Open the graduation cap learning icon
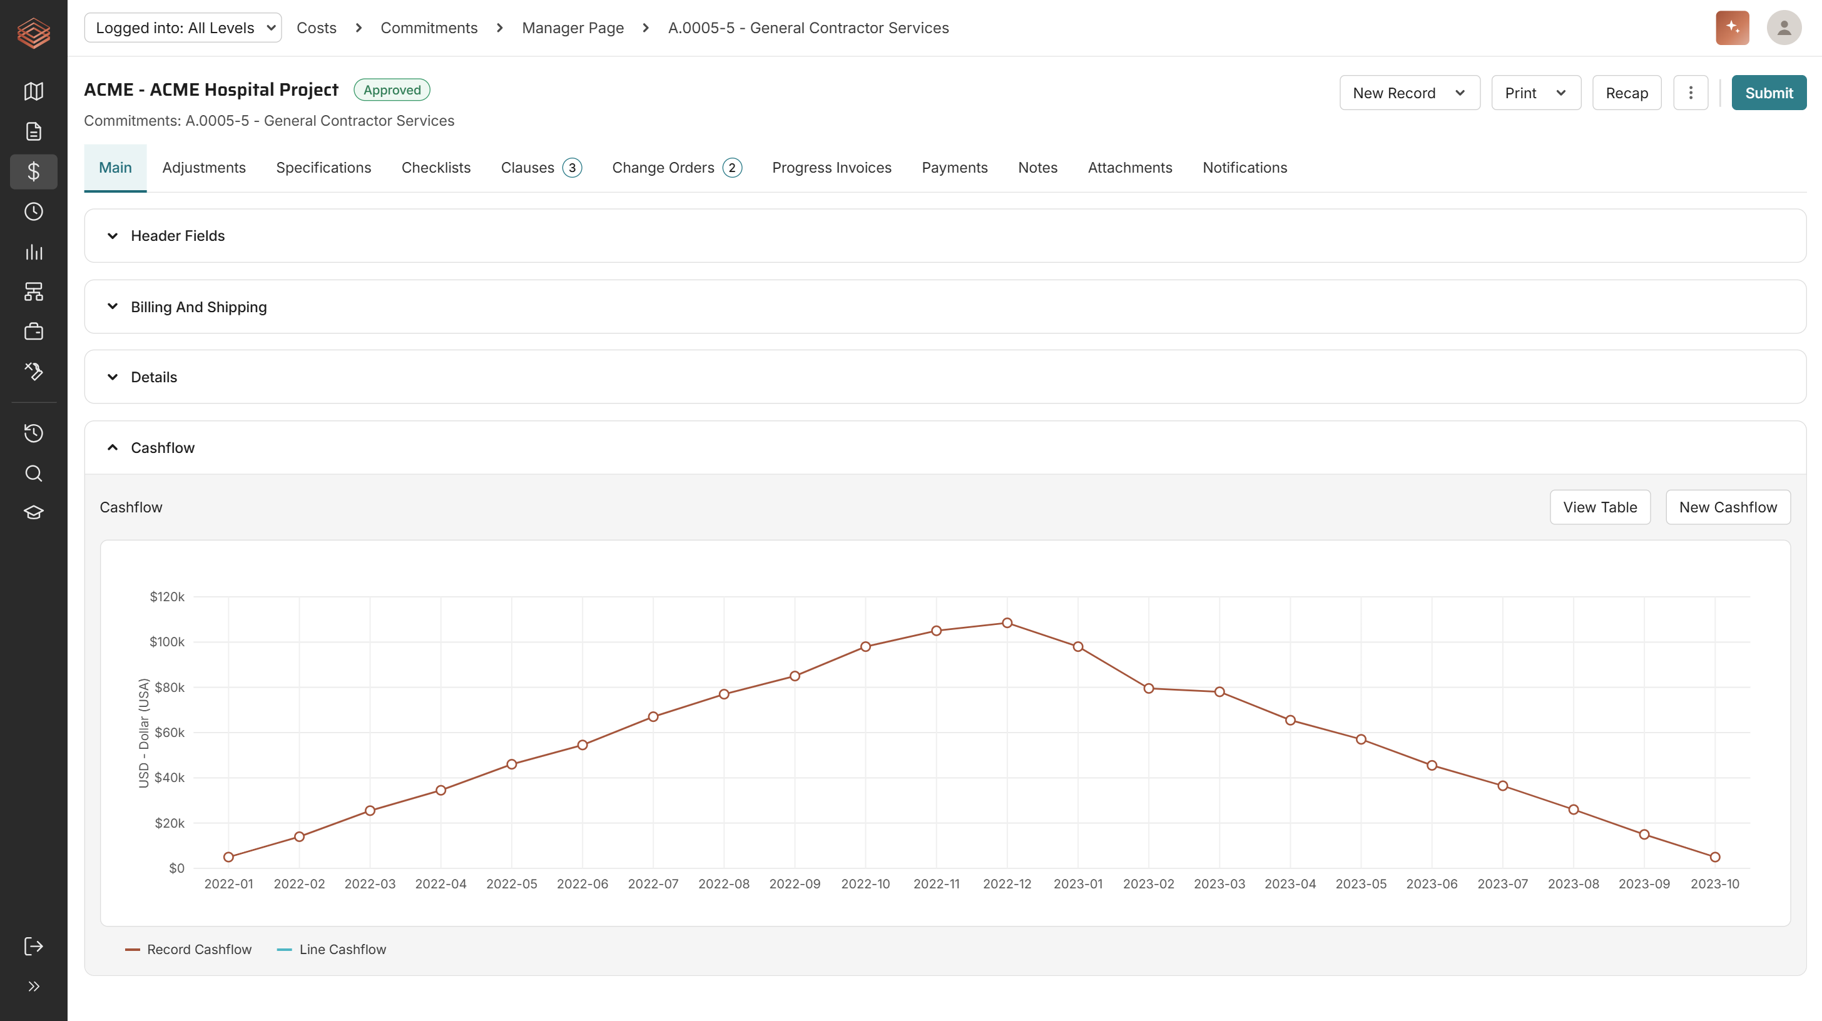1822x1021 pixels. [x=33, y=512]
